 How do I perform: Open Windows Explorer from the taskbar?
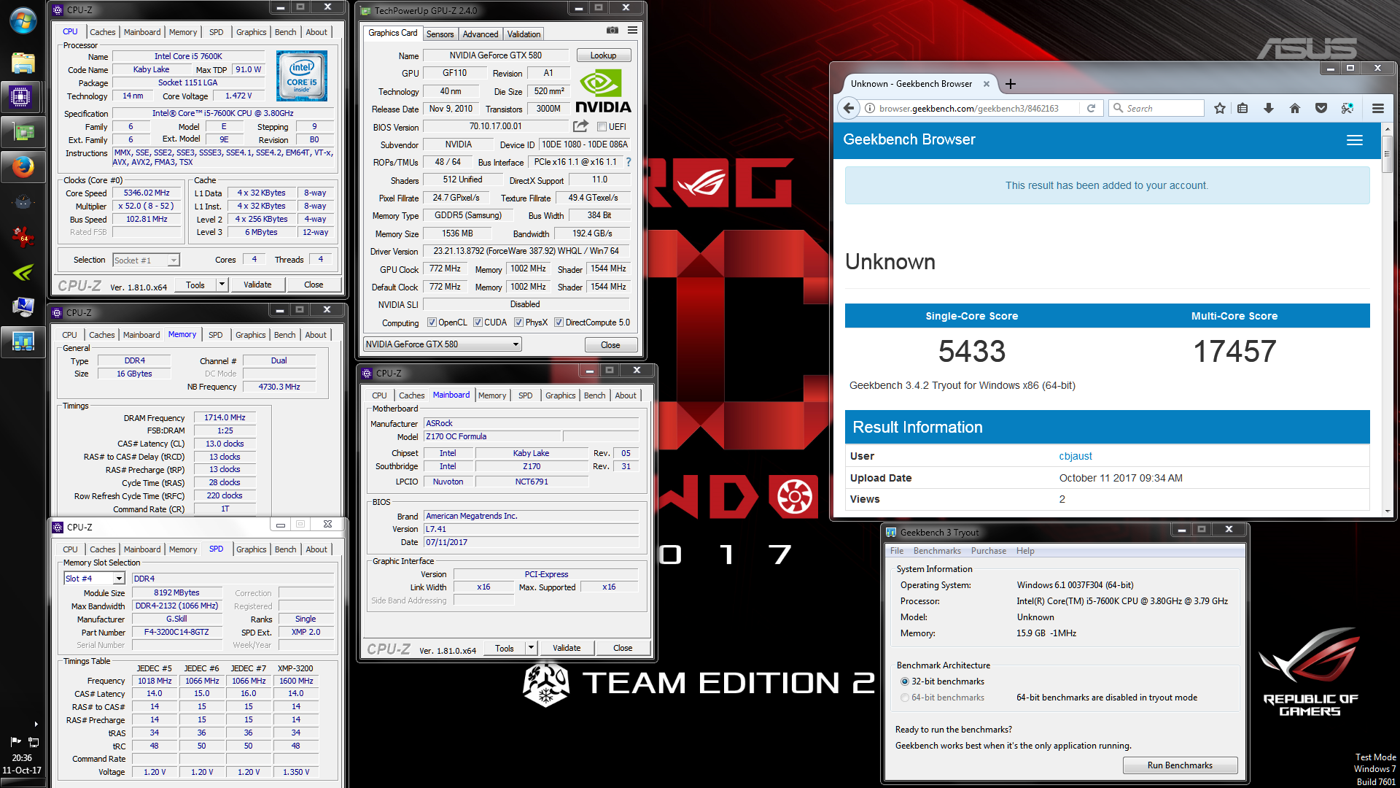(23, 63)
